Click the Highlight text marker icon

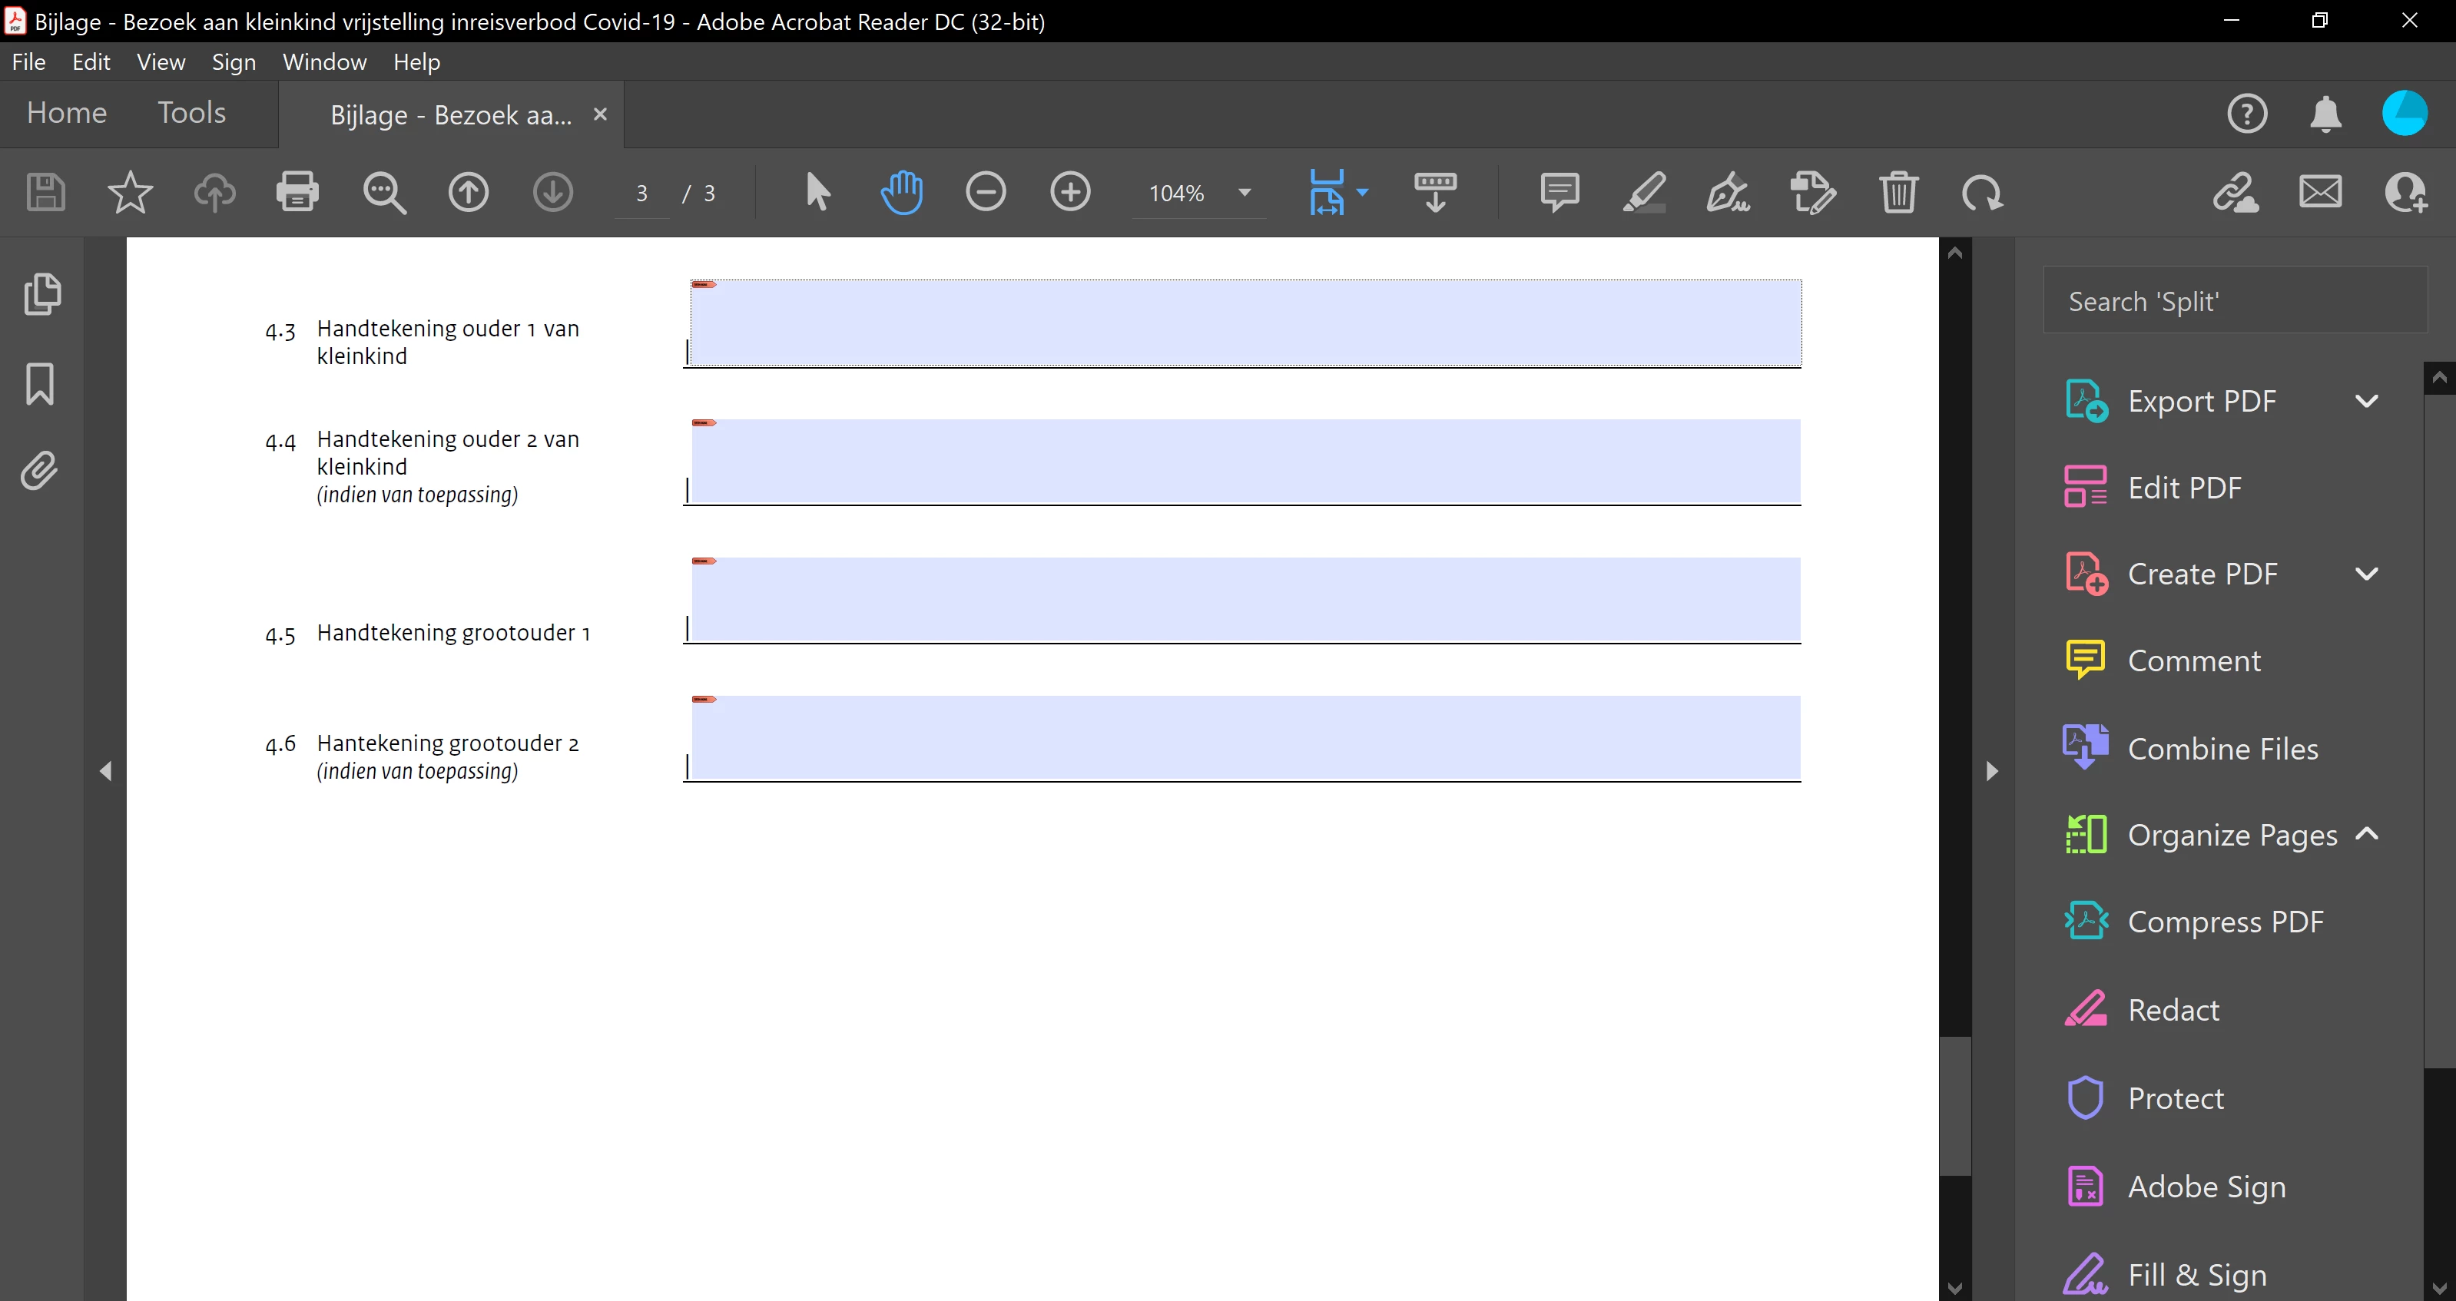pos(1644,191)
